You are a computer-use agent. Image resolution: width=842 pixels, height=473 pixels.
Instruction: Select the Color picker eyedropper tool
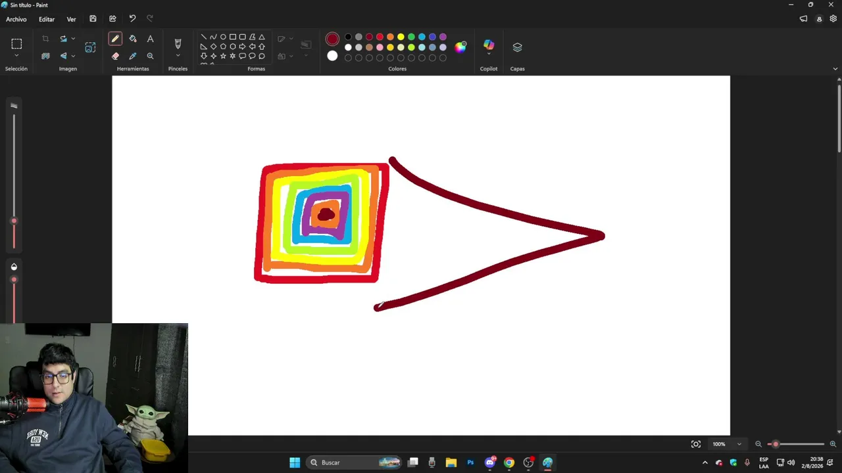(133, 56)
